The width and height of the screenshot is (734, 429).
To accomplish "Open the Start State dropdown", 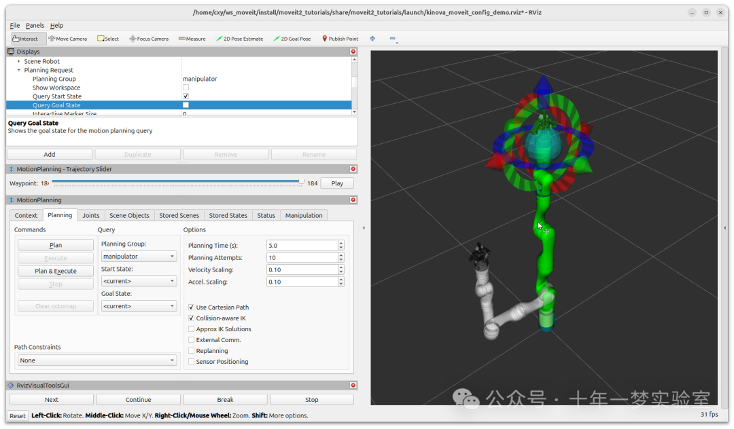I will (x=139, y=281).
